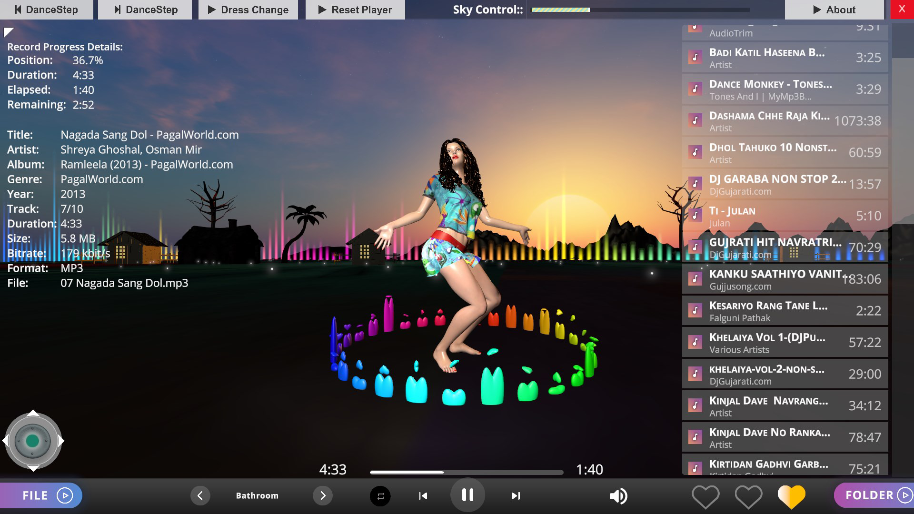Toggle the repeat mode icon
Image resolution: width=914 pixels, height=514 pixels.
[x=380, y=496]
